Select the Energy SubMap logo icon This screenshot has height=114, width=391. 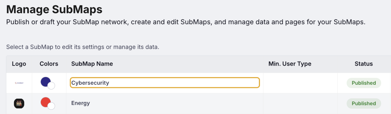19,103
